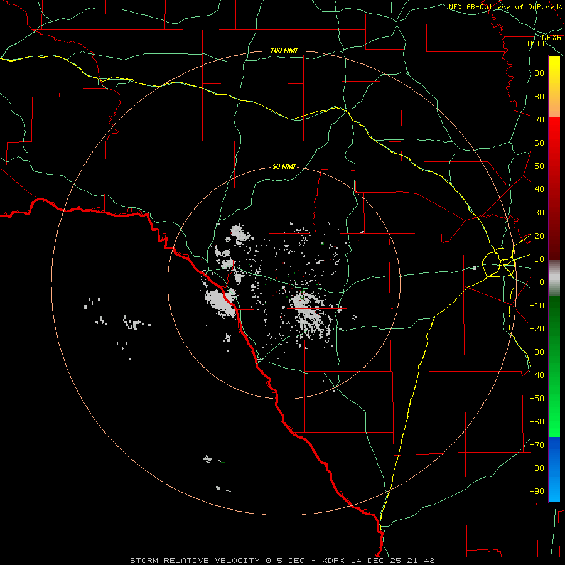Select the 30 value on velocity scale

(539, 213)
